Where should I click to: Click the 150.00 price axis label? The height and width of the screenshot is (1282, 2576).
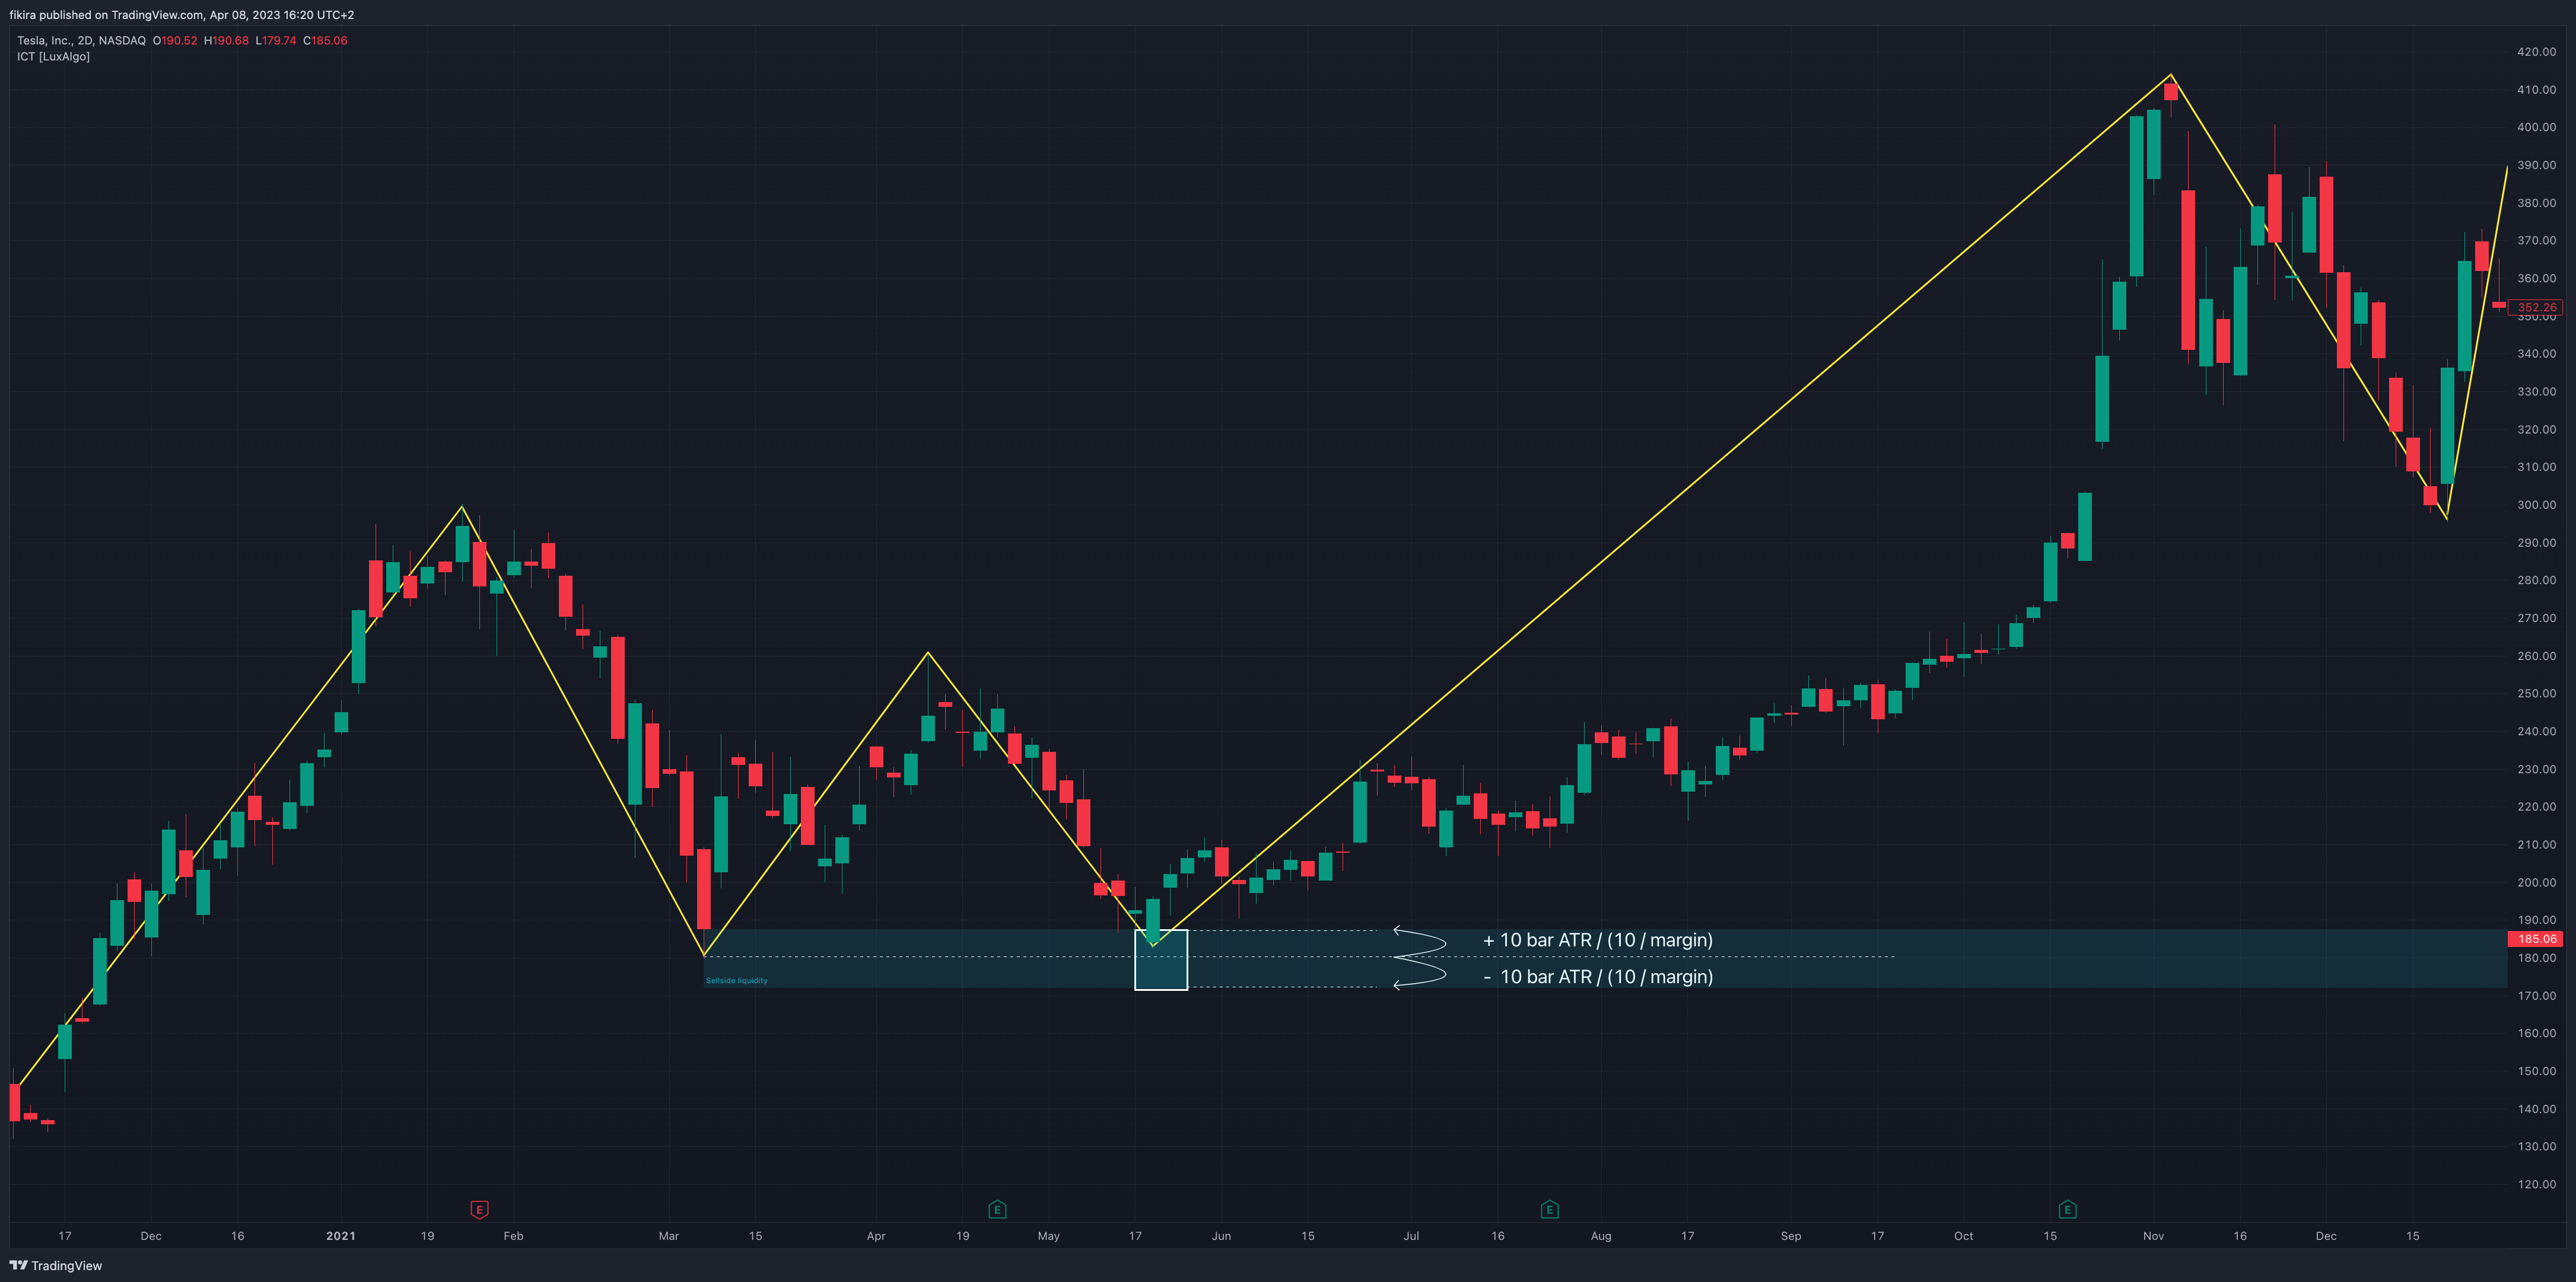tap(2536, 1071)
